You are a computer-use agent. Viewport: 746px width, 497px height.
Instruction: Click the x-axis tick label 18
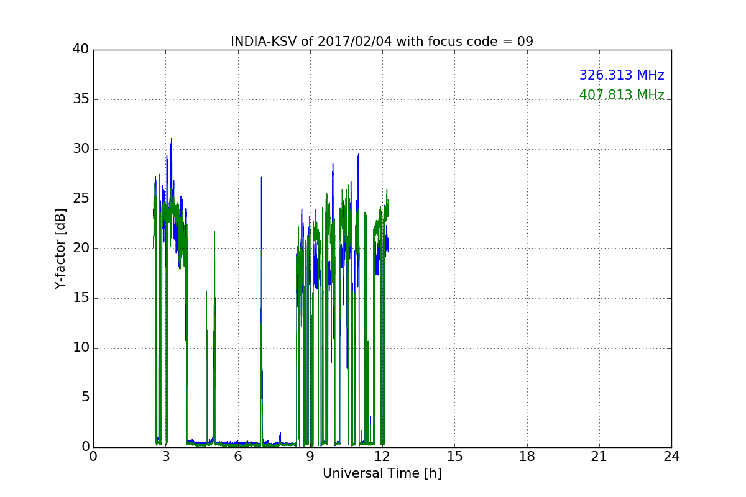(x=527, y=457)
